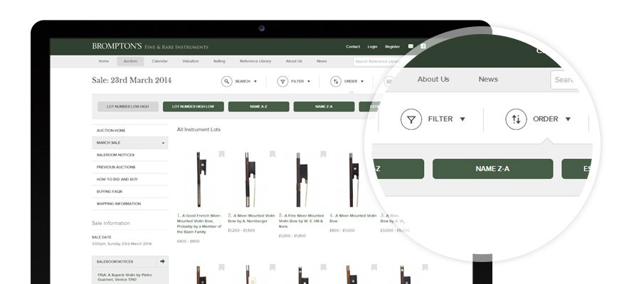Click '3:00pm, Sunday 23rd March 2014' text
Screen dimensions: 629x284
122,244
